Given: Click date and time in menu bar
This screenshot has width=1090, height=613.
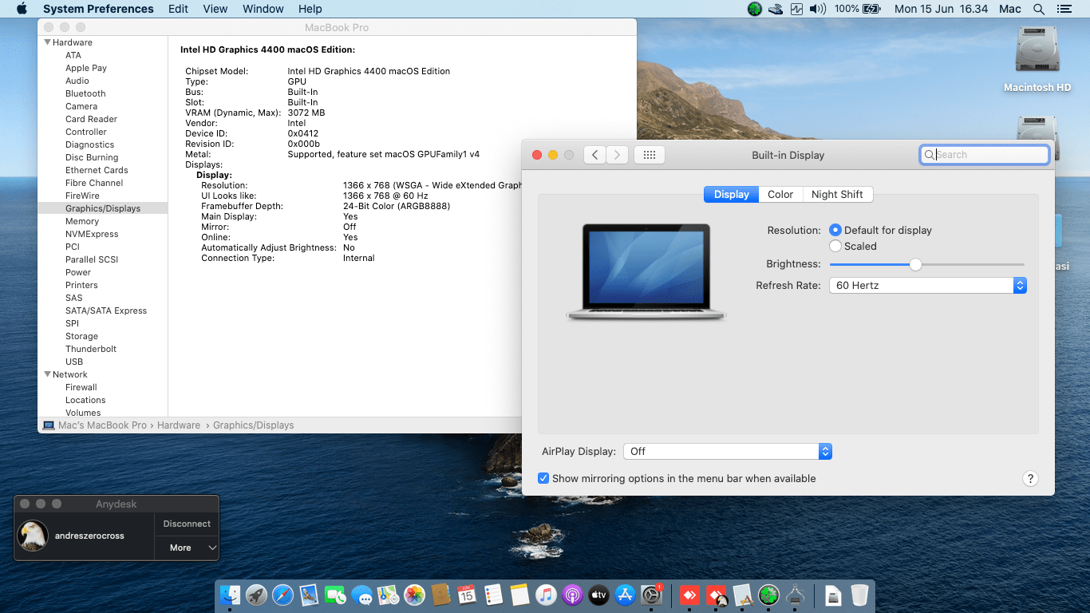Looking at the screenshot, I should (x=941, y=9).
